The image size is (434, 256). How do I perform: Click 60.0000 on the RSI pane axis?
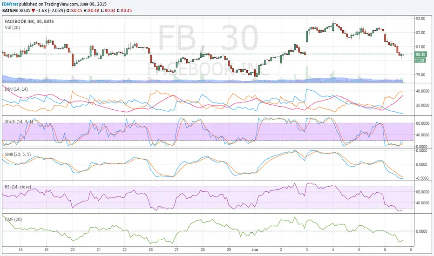423,192
